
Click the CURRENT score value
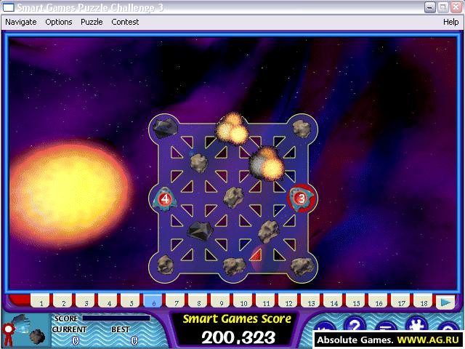click(x=76, y=340)
